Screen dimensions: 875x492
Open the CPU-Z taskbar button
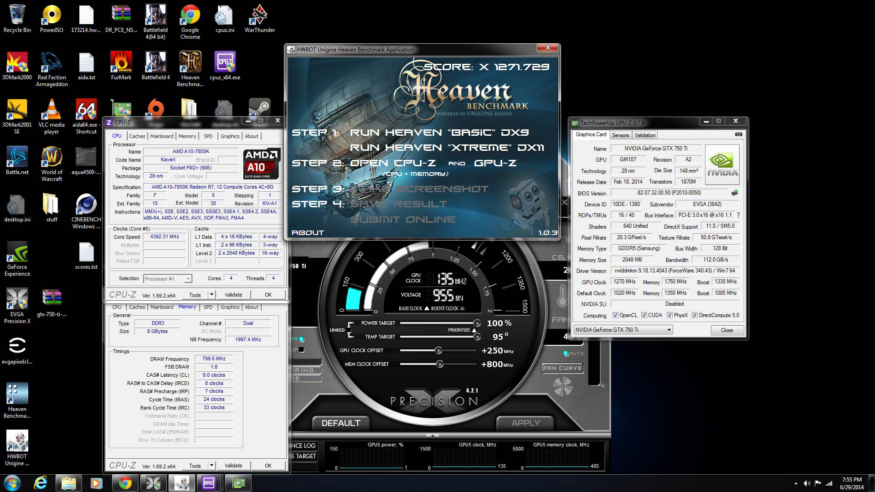[209, 483]
